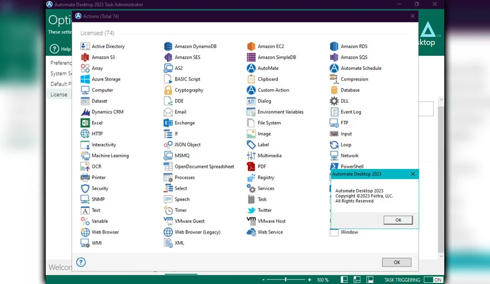Image resolution: width=490 pixels, height=284 pixels.
Task: Click the Amazon SimpleDB icon
Action: click(x=251, y=58)
